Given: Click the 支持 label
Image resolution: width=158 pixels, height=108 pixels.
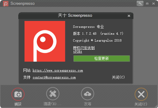Looking at the screenshot, I should 27,77.
